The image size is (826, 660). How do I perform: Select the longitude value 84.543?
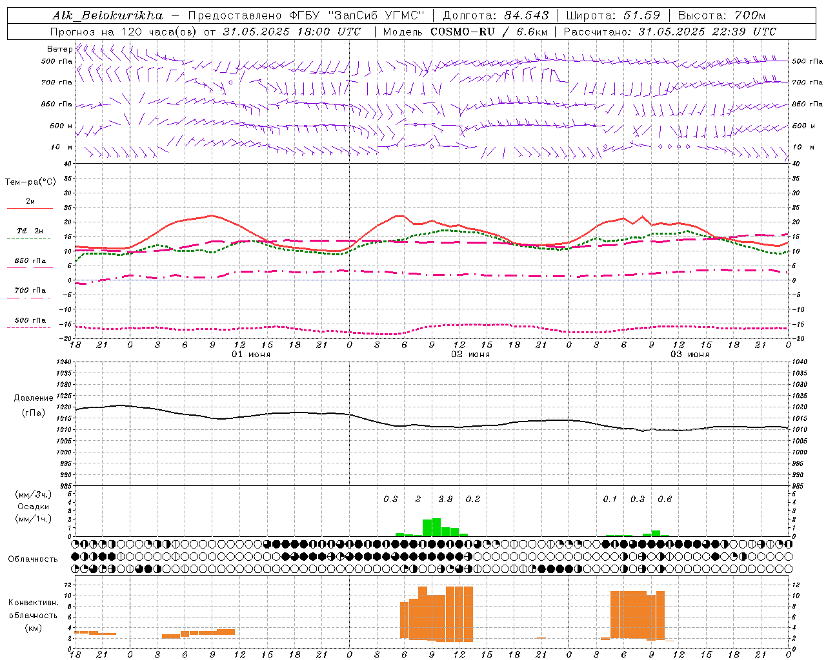pos(527,15)
